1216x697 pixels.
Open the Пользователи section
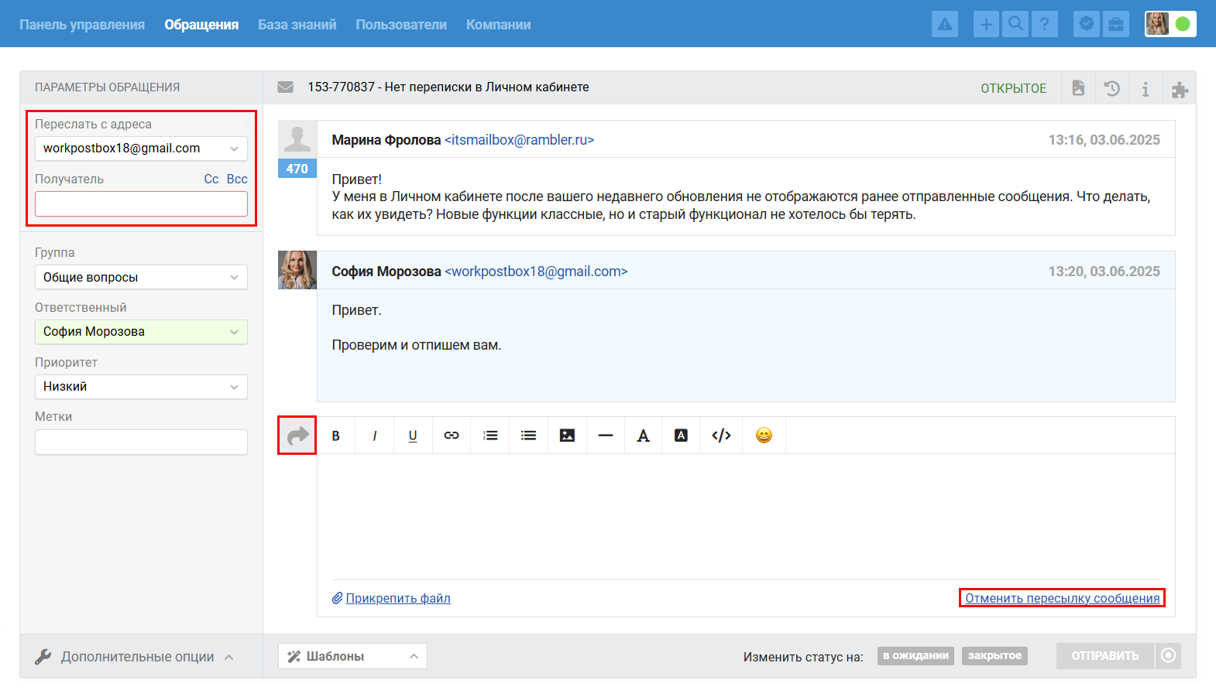pyautogui.click(x=401, y=25)
